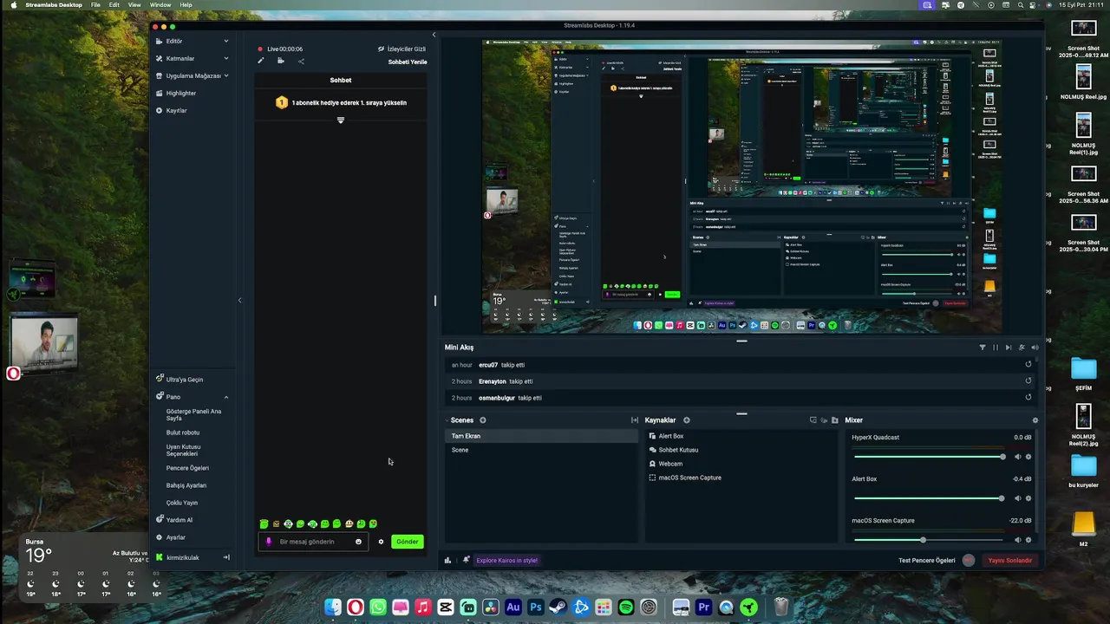
Task: Adjust the HyperX Quadcast volume slider
Action: [x=929, y=457]
